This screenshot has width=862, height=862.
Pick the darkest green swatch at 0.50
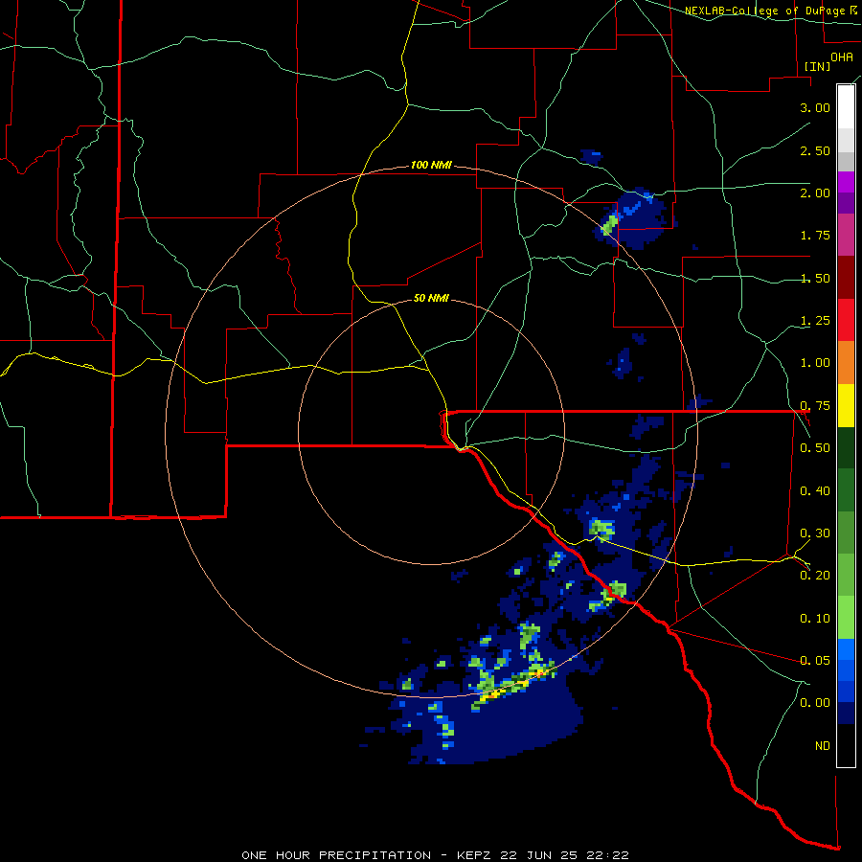pyautogui.click(x=846, y=447)
